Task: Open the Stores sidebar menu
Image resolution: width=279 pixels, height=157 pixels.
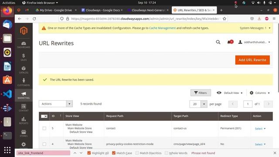Action: point(24,133)
